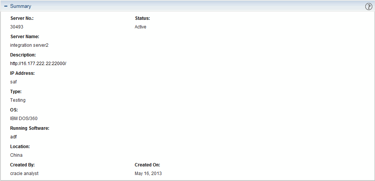Viewport: 375px width, 181px height.
Task: Click the China location value
Action: click(x=16, y=155)
